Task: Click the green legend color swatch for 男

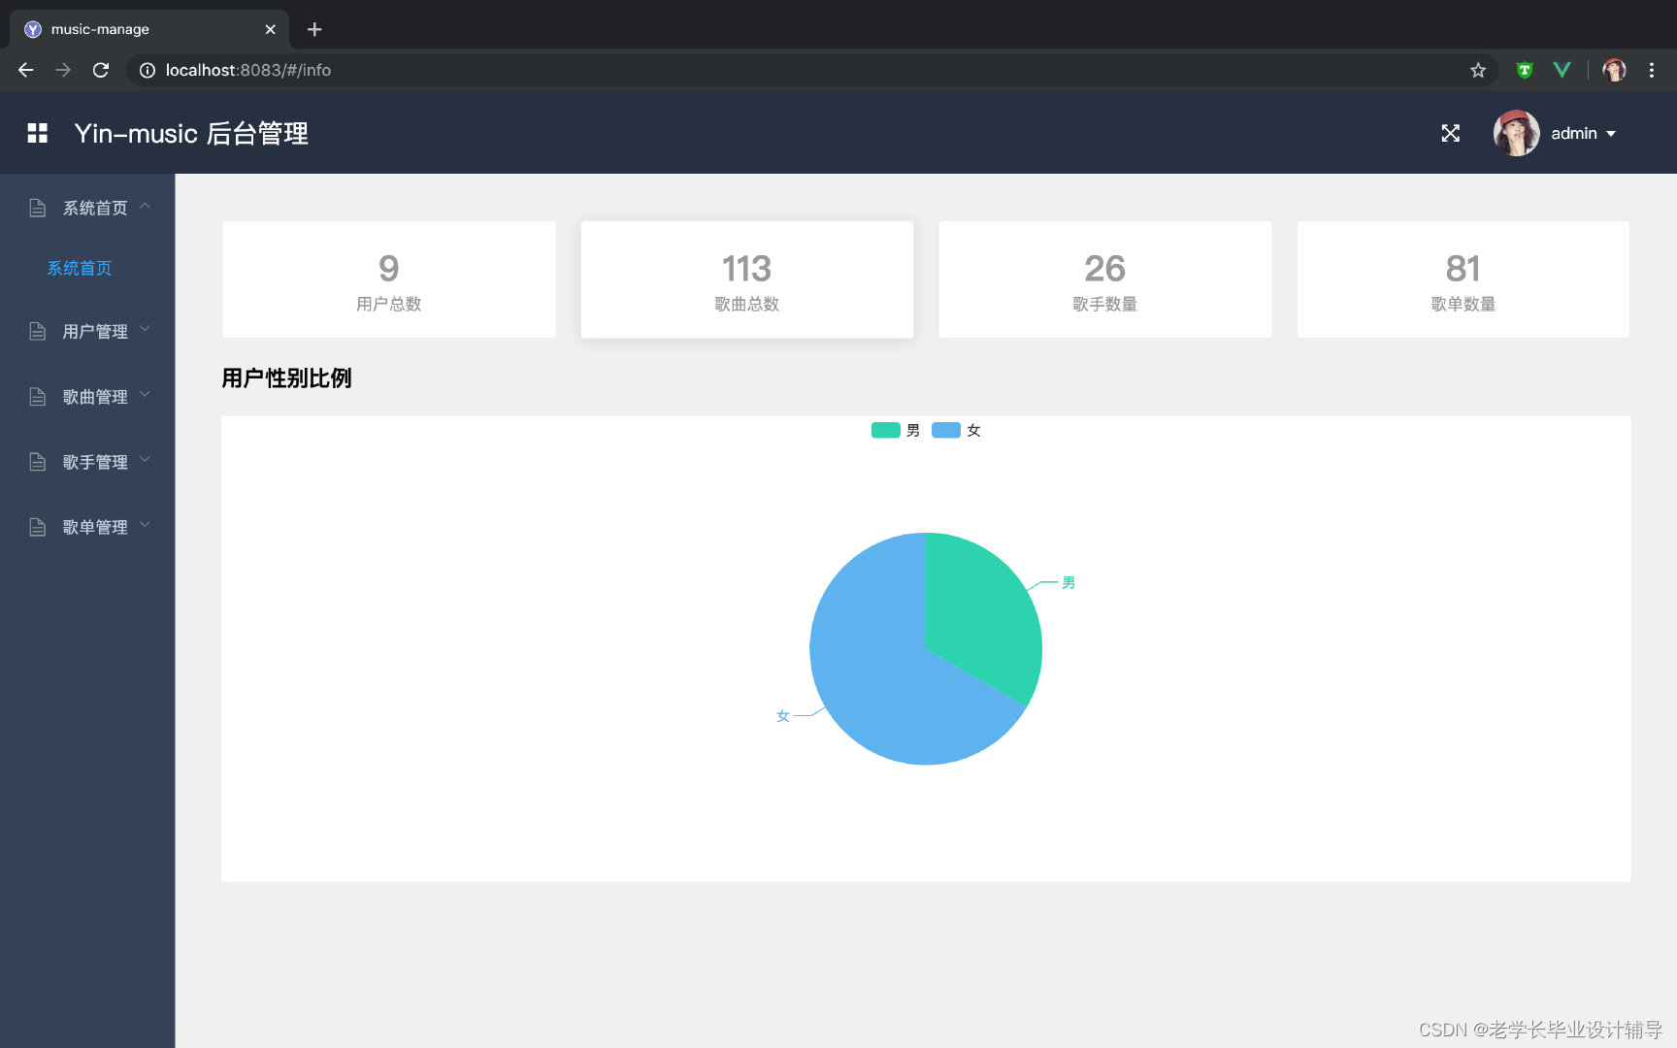Action: (885, 430)
